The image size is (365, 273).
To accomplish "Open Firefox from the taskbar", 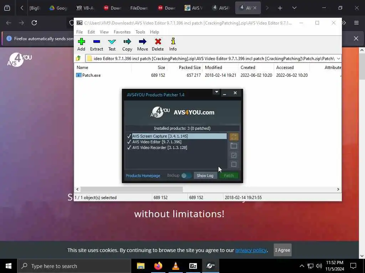I will click(158, 266).
